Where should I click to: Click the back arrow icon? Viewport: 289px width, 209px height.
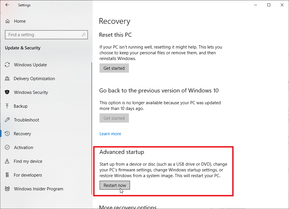(7, 5)
